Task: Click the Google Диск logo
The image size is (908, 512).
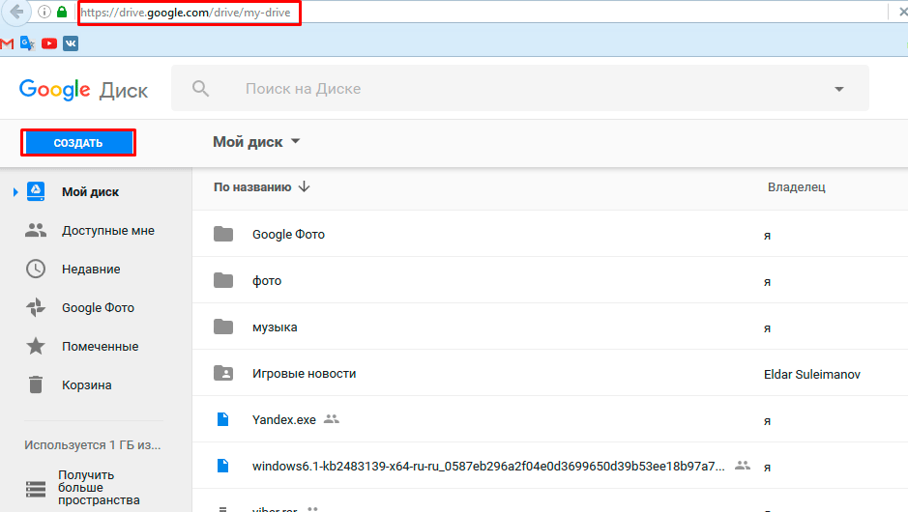Action: tap(83, 90)
